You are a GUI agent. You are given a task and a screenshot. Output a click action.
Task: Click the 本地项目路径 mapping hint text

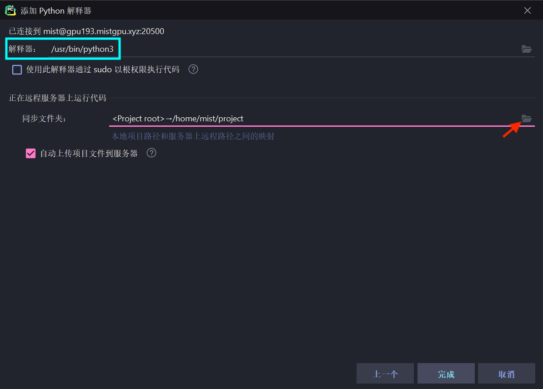193,136
